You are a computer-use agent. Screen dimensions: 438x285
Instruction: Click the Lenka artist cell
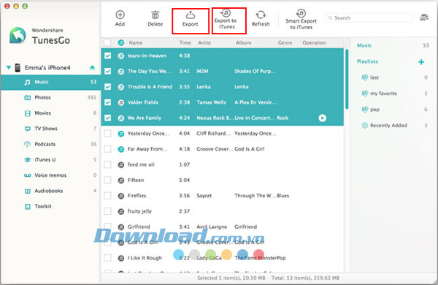click(204, 87)
